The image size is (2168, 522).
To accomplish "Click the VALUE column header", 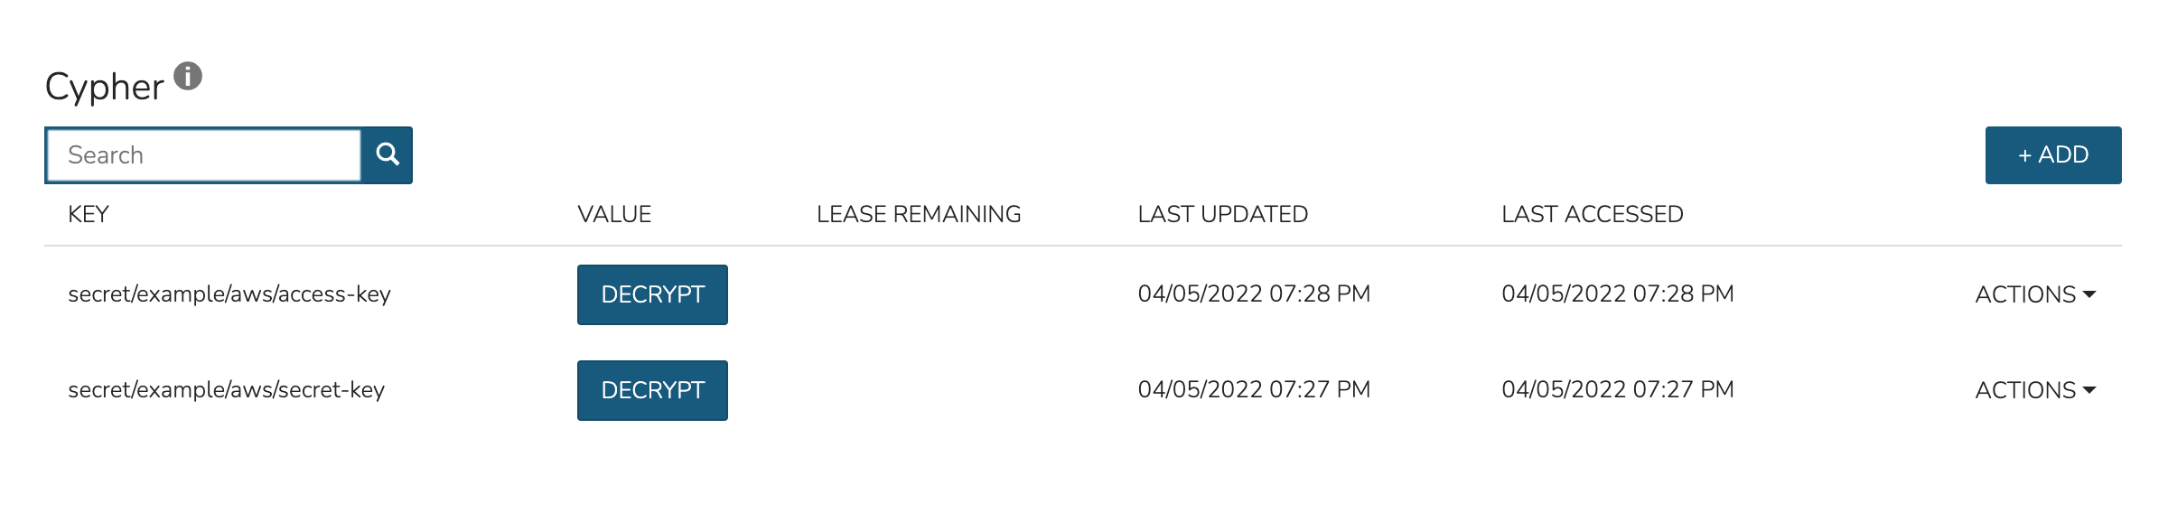I will pyautogui.click(x=614, y=214).
